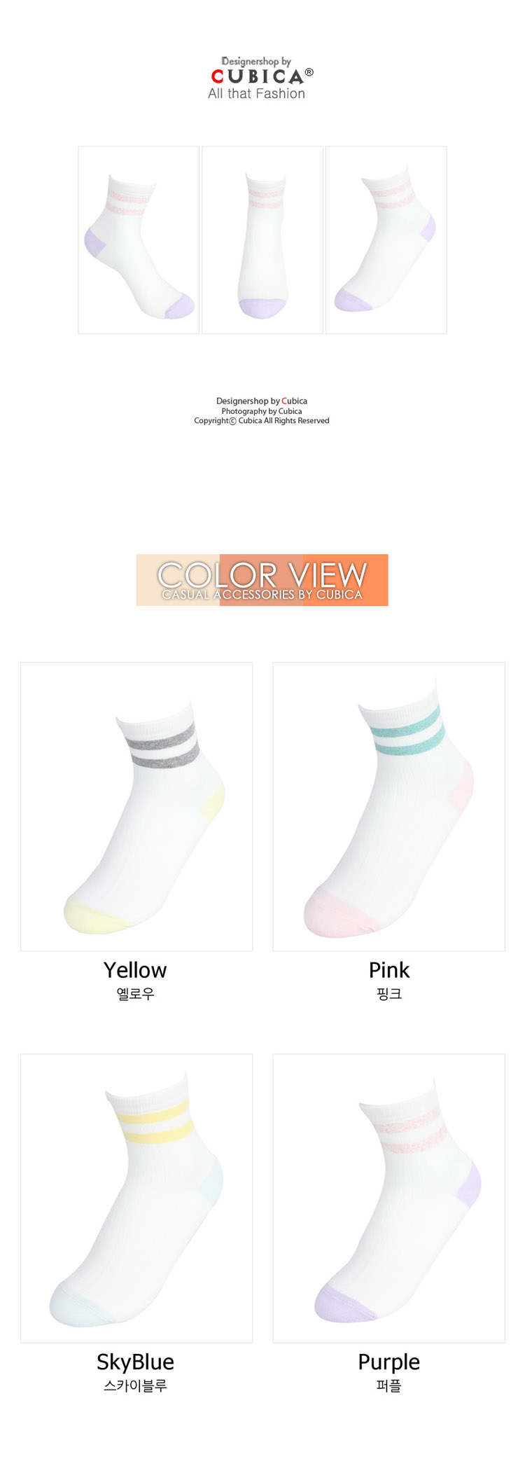Click the Yellow color label
The image size is (525, 1473).
[x=135, y=970]
